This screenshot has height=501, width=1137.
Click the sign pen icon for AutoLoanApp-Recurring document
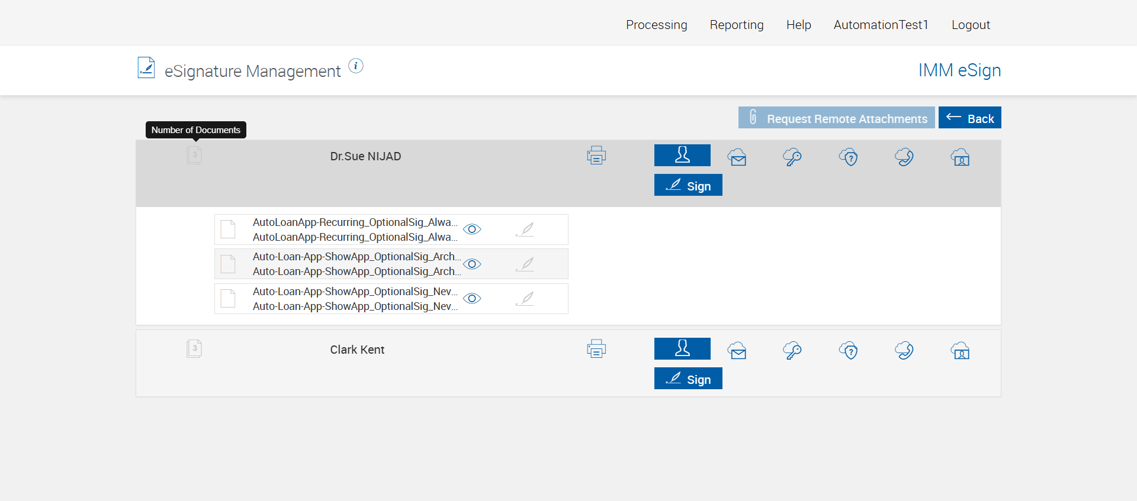(x=525, y=230)
